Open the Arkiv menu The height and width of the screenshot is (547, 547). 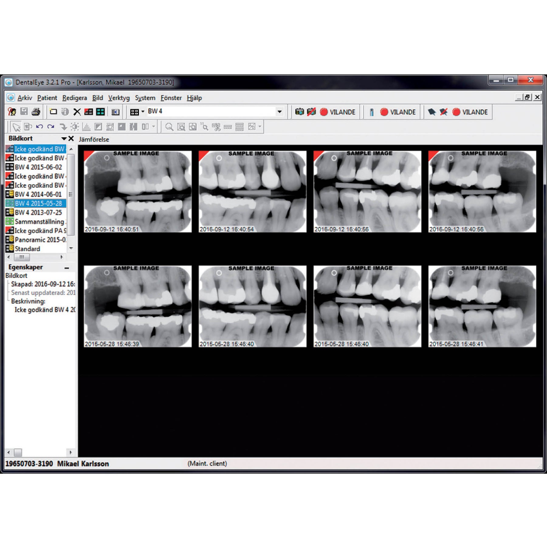25,98
